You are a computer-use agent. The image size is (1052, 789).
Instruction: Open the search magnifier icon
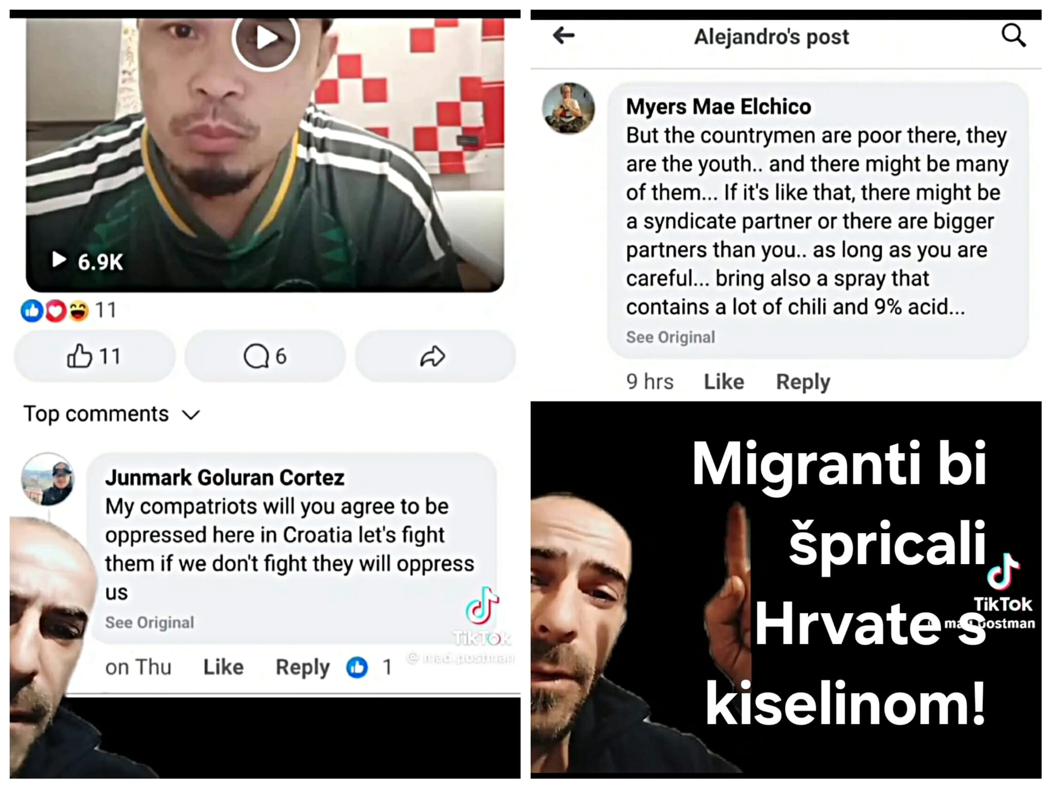[x=1013, y=35]
